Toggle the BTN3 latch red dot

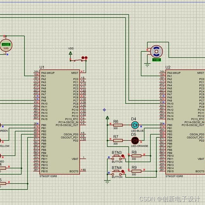coord(122,156)
